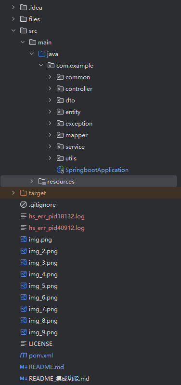
Task: Click the blue java source root icon
Action: (42, 54)
